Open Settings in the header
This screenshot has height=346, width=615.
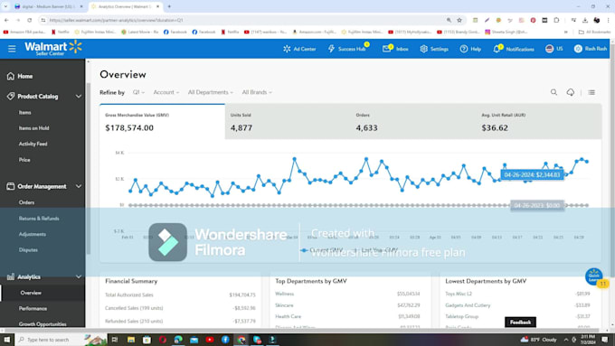point(434,49)
